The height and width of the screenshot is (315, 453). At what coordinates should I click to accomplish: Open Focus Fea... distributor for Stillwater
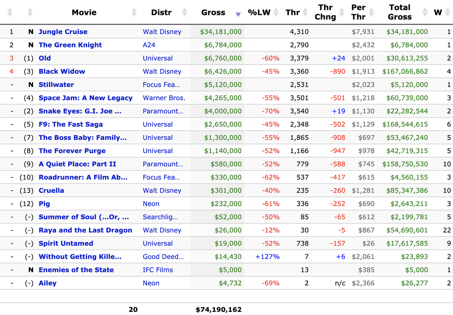pos(162,85)
